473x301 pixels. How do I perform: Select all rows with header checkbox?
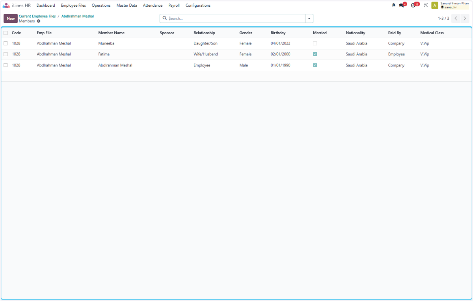tap(6, 33)
